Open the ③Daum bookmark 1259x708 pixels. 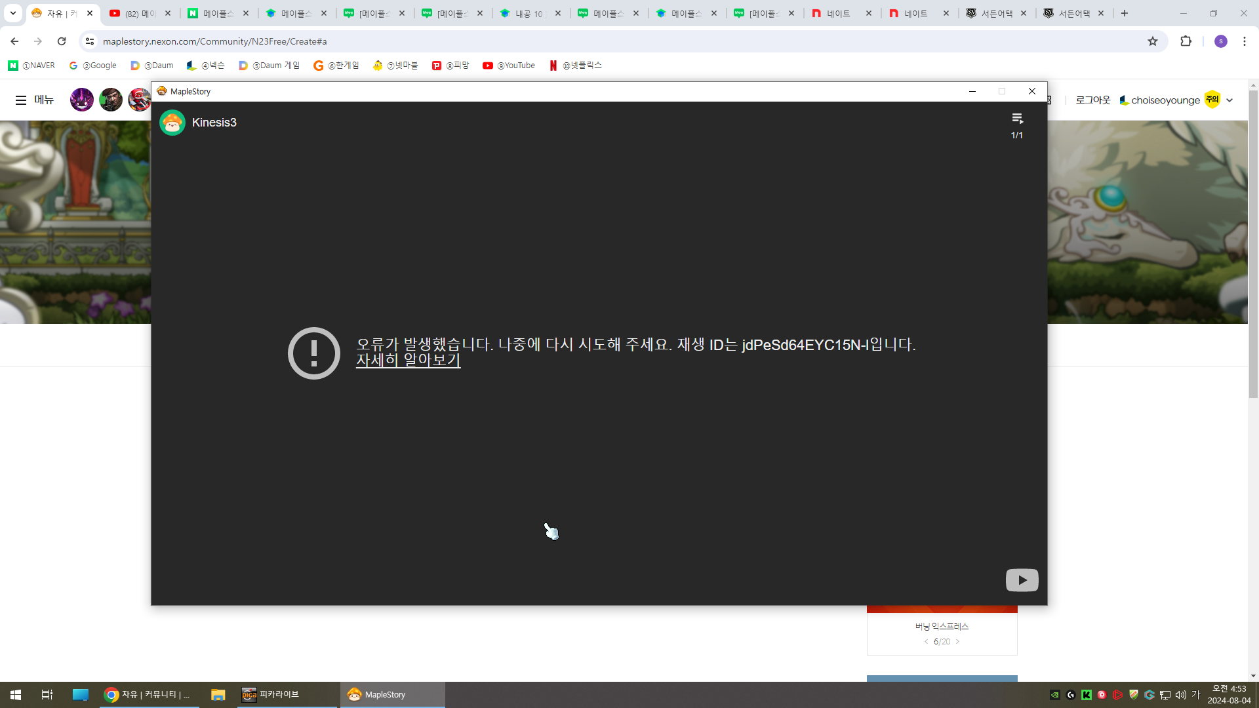point(152,66)
